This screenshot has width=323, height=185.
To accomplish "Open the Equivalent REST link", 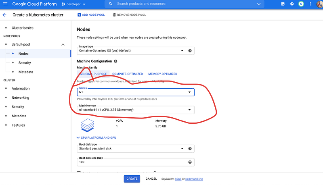I will [178, 179].
